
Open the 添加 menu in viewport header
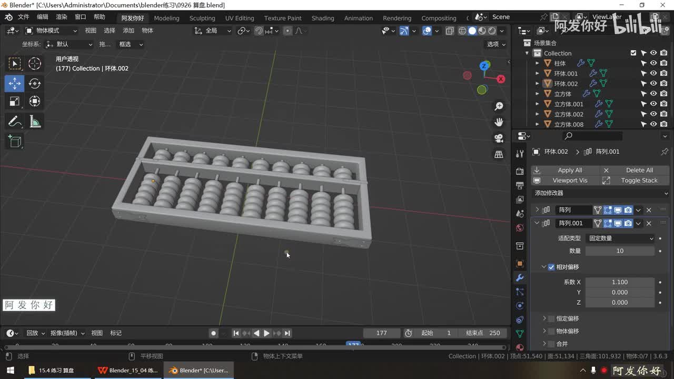click(x=128, y=31)
